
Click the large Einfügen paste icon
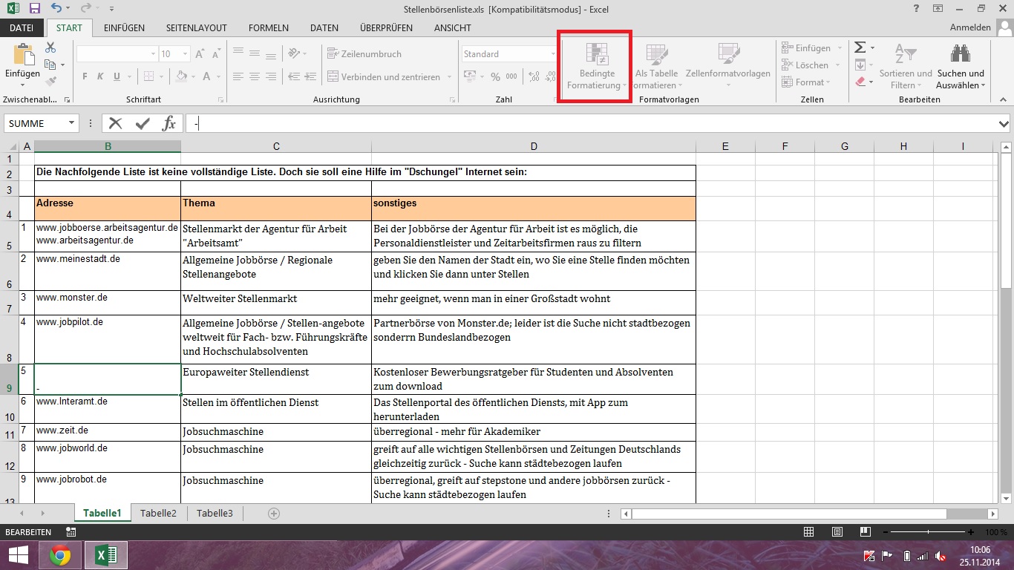(23, 56)
